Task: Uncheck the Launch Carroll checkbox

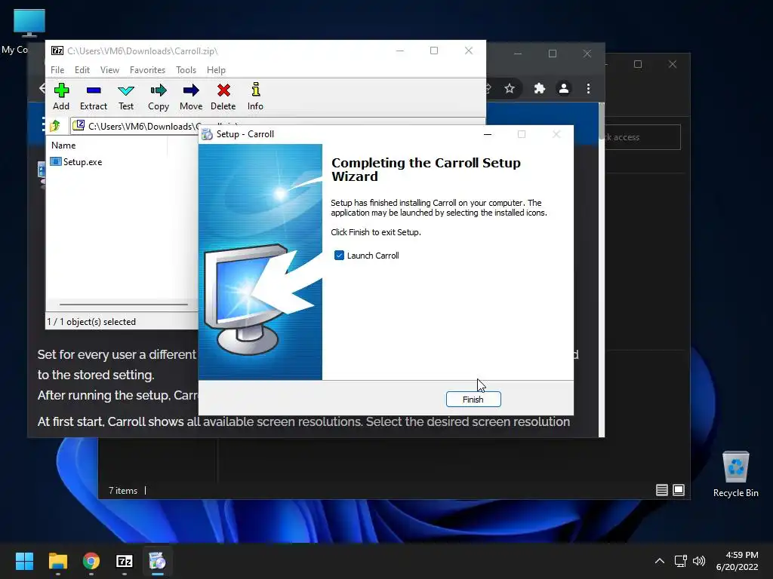Action: coord(339,255)
